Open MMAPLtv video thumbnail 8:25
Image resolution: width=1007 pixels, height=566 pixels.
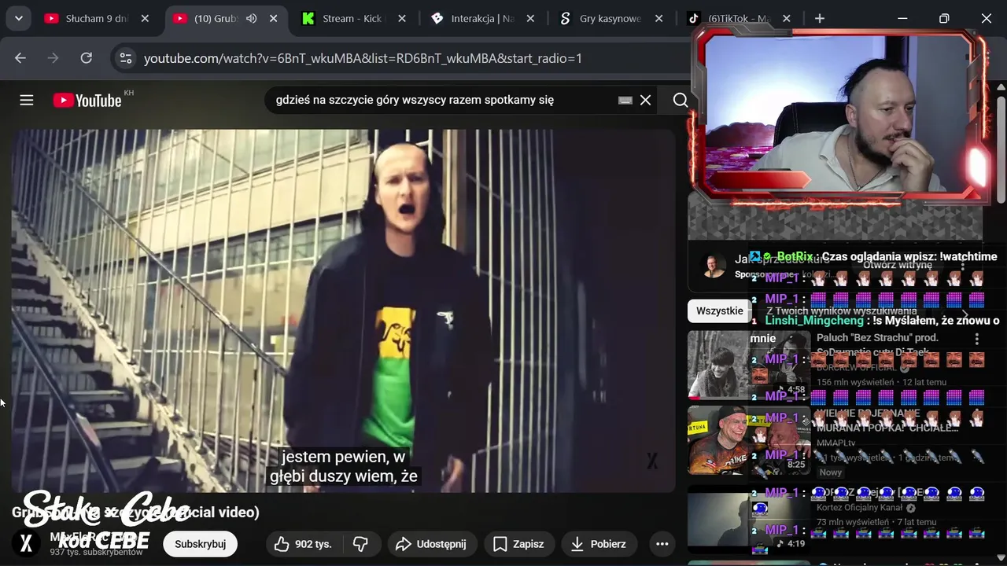click(x=748, y=440)
